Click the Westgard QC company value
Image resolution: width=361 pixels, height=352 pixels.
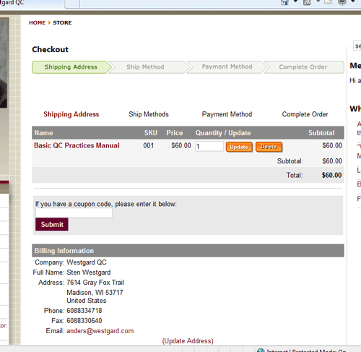tap(87, 262)
